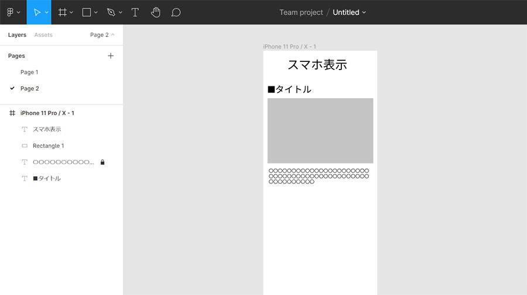527x295 pixels.
Task: Select the Comment tool
Action: point(176,12)
